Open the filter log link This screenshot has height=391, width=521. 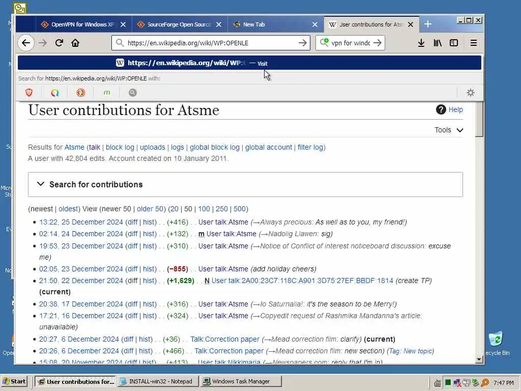point(310,147)
